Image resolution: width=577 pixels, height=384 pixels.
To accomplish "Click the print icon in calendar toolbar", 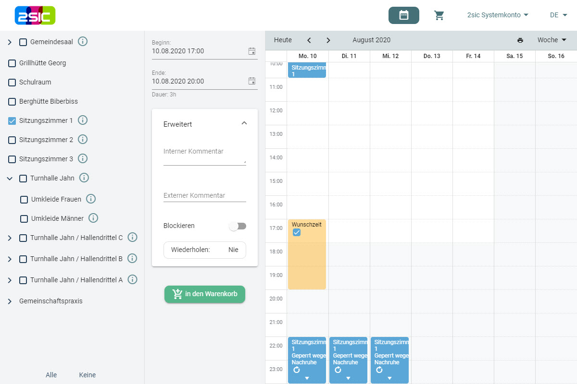I will coord(520,40).
